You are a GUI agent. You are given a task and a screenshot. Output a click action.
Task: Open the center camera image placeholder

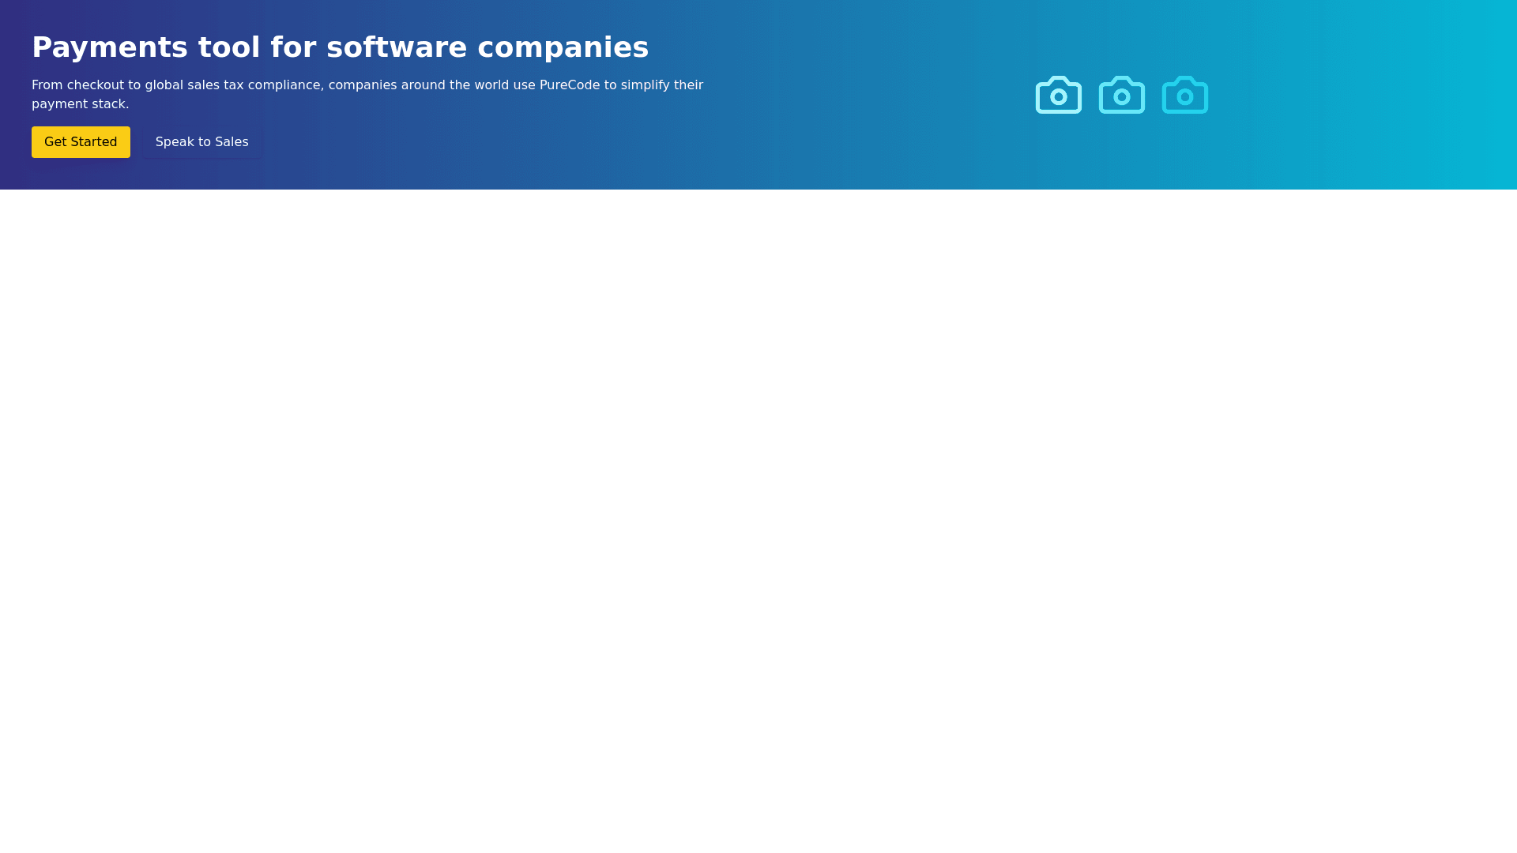pyautogui.click(x=1121, y=95)
